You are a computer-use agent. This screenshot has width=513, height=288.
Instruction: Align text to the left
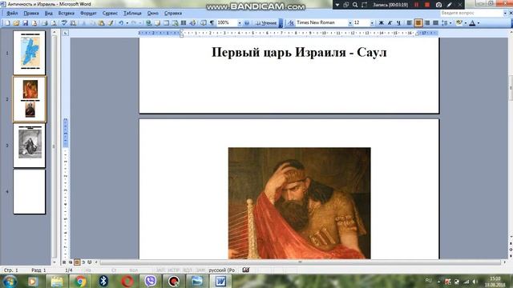[x=410, y=23]
